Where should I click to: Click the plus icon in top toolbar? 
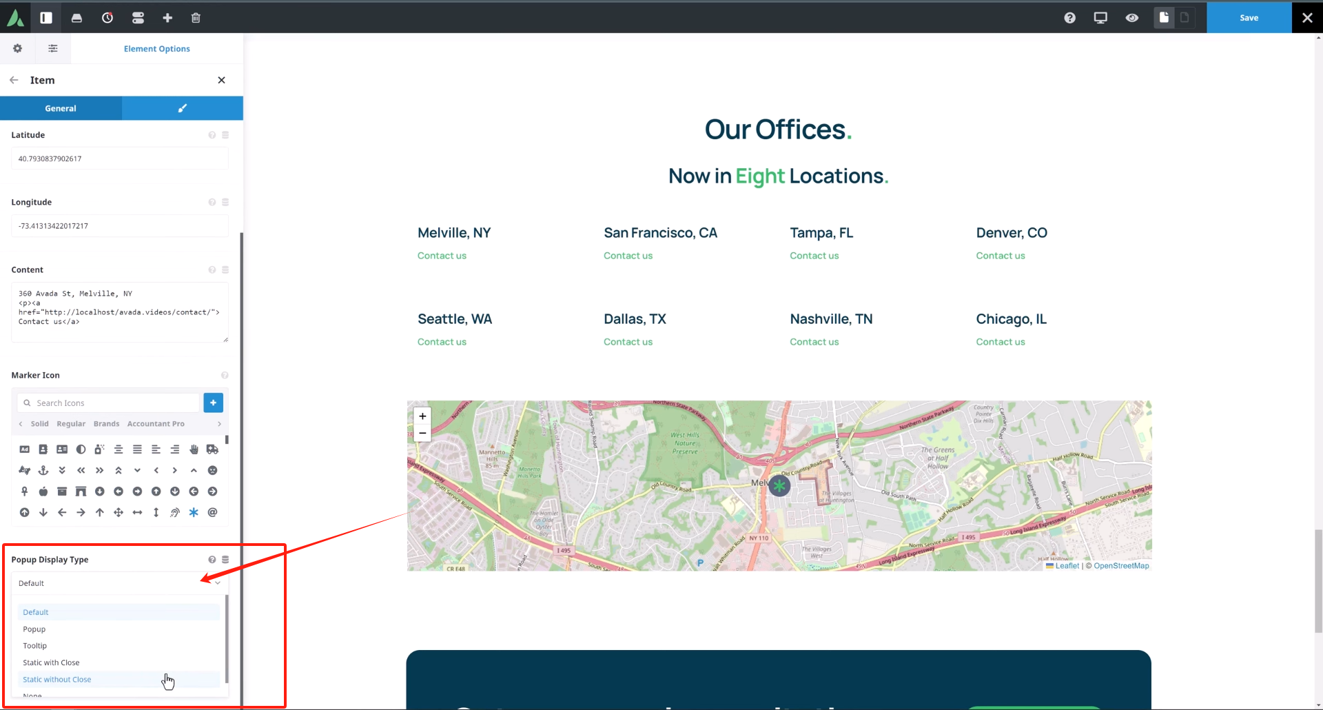pos(167,18)
